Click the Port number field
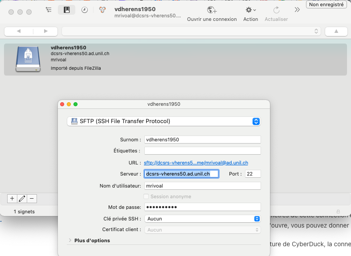 point(253,174)
